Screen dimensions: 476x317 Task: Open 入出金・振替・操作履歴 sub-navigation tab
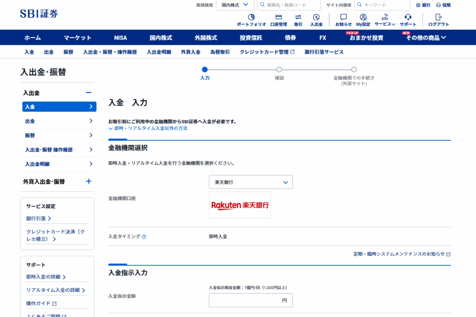pyautogui.click(x=110, y=52)
